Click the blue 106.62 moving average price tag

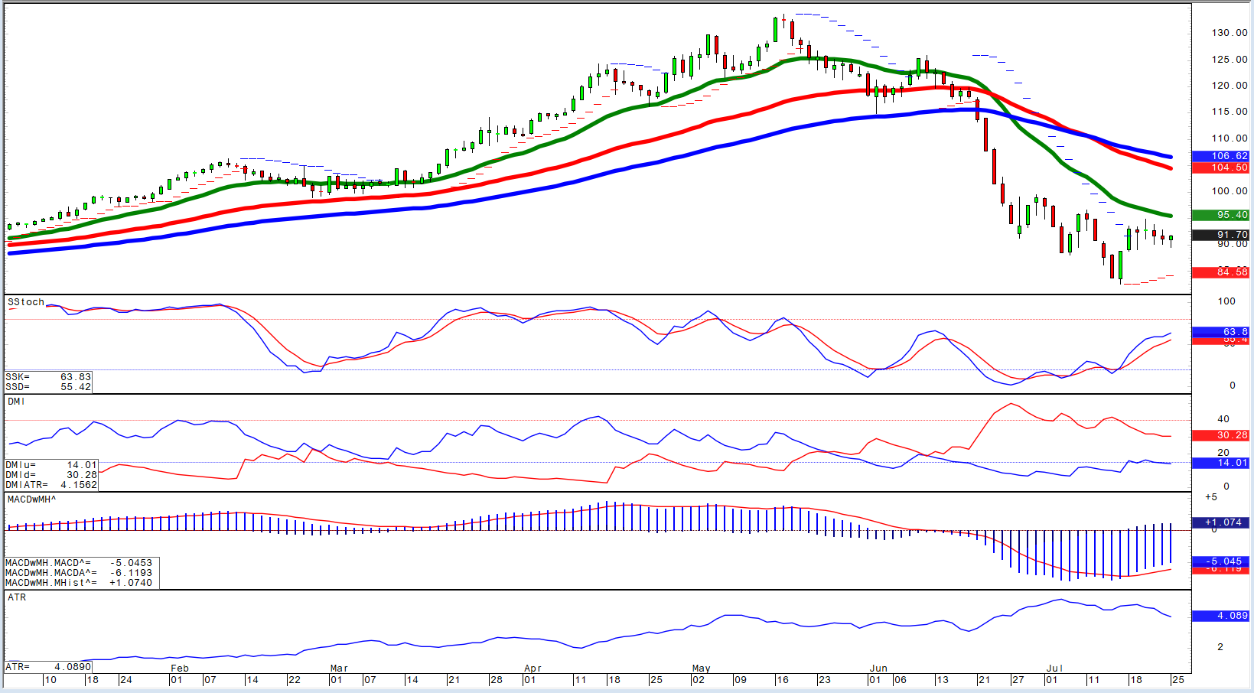pyautogui.click(x=1220, y=156)
